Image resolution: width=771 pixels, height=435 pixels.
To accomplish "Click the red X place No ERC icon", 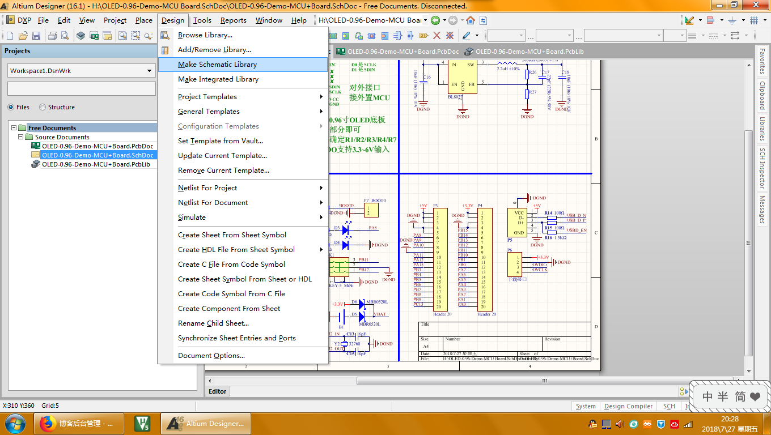I will tap(437, 36).
